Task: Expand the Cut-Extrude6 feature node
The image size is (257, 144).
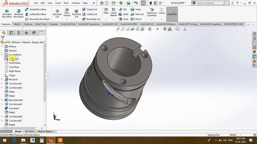Action: [x=2, y=116]
